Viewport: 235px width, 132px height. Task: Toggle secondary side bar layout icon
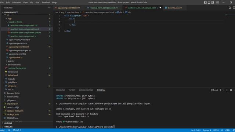213,3
